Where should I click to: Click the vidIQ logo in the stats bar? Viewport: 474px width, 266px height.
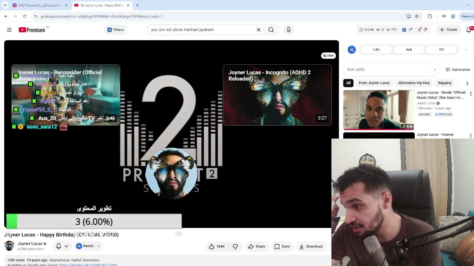pyautogui.click(x=404, y=30)
